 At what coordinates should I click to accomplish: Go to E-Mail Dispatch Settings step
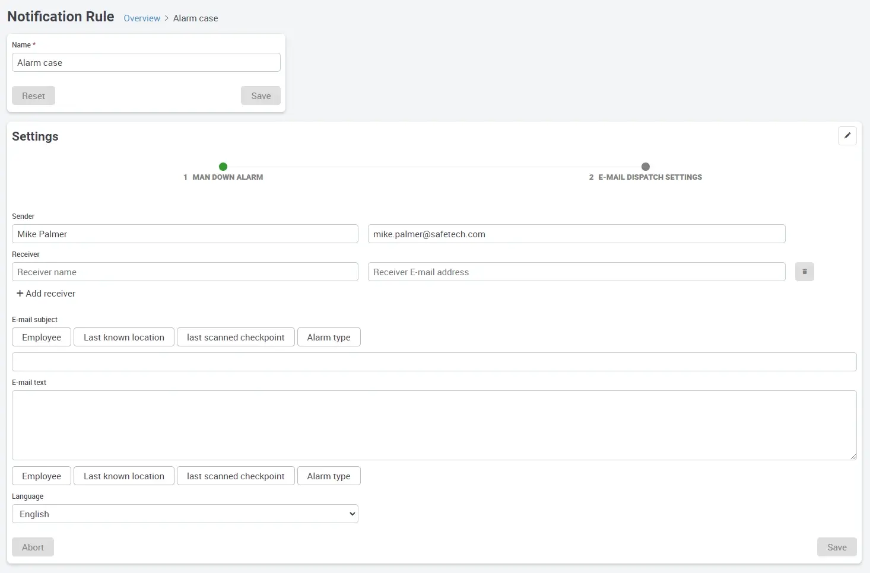[645, 167]
